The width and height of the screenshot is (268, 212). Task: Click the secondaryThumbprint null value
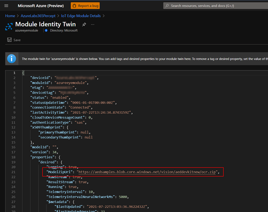tap(88, 137)
